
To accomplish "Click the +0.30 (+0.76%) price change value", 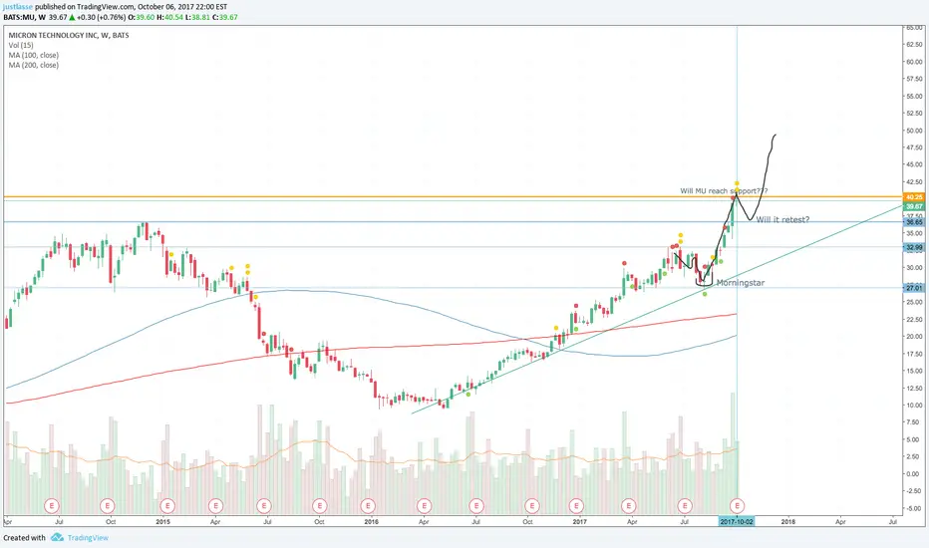I will point(101,17).
